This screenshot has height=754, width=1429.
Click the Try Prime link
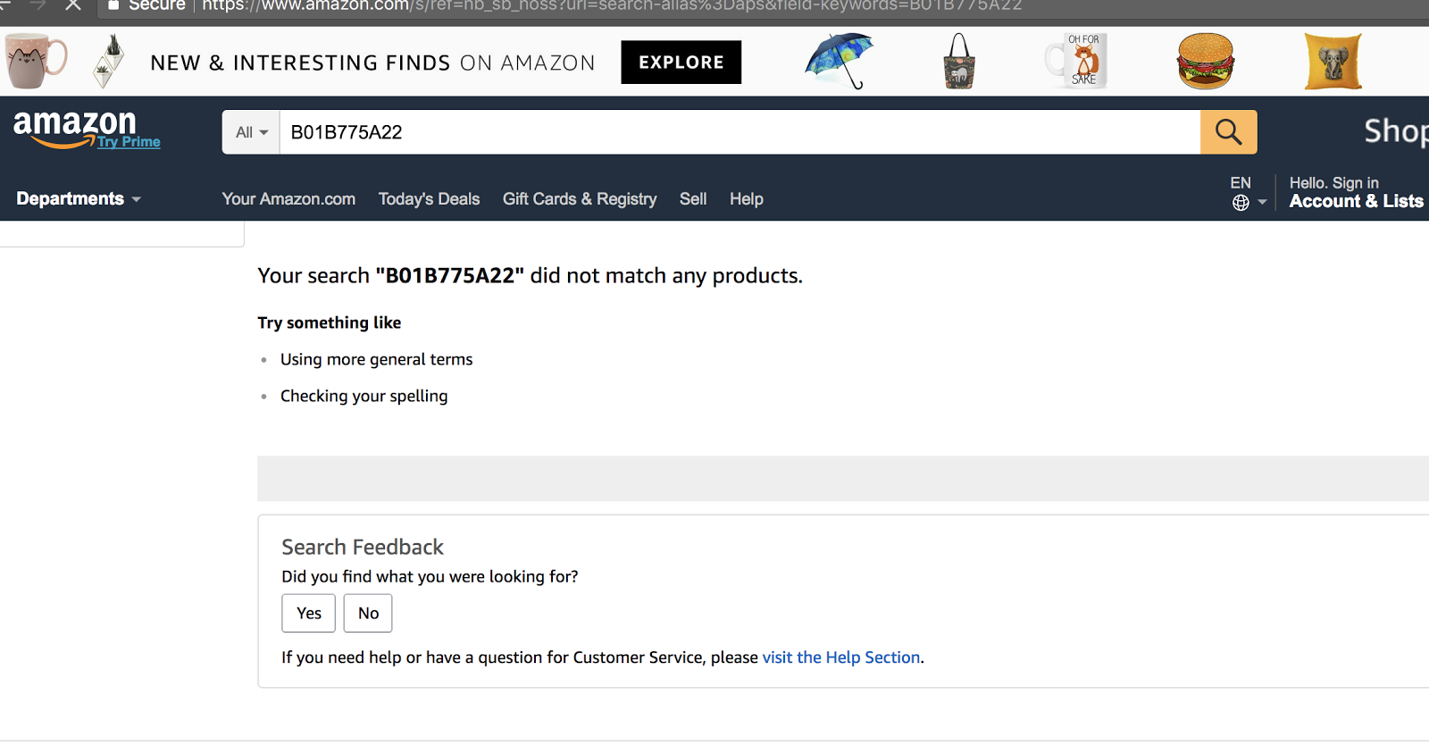click(x=130, y=141)
